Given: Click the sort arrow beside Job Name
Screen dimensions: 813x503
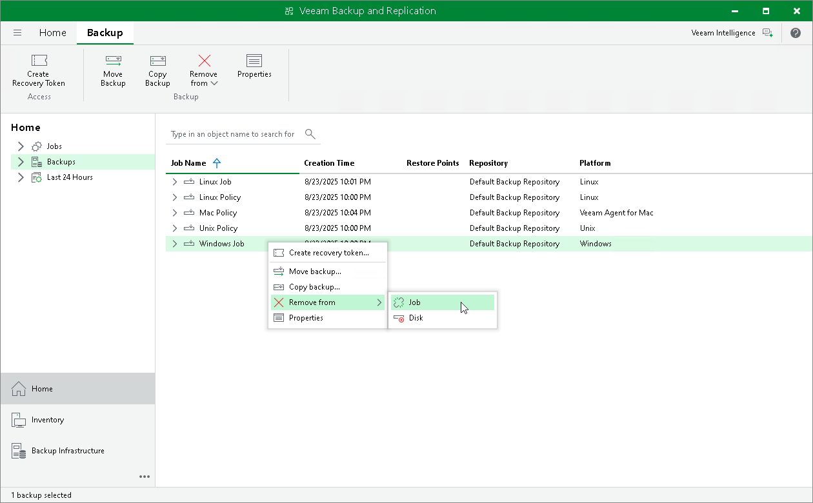Looking at the screenshot, I should pos(217,163).
